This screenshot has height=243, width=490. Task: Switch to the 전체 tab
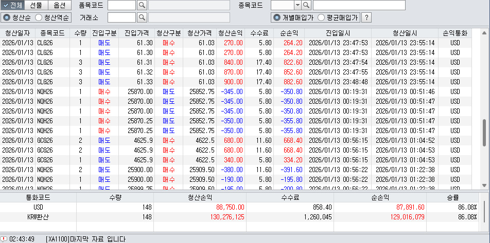point(13,6)
